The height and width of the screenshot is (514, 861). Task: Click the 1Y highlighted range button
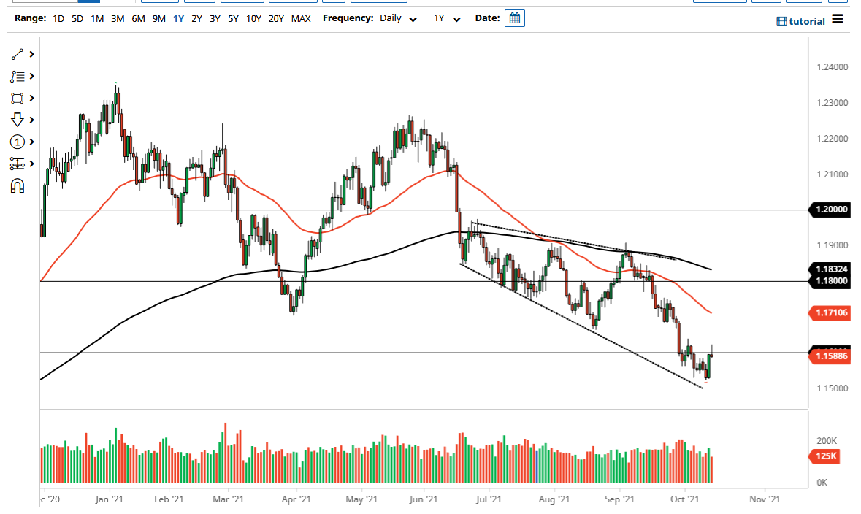click(178, 18)
